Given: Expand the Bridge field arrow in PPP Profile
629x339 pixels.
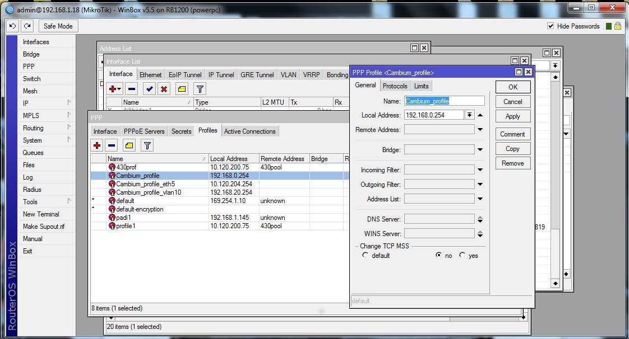Looking at the screenshot, I should tap(480, 150).
